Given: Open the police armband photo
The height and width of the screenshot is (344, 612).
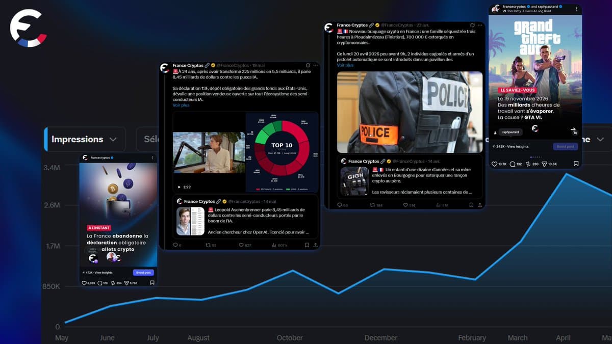Looking at the screenshot, I should point(410,112).
